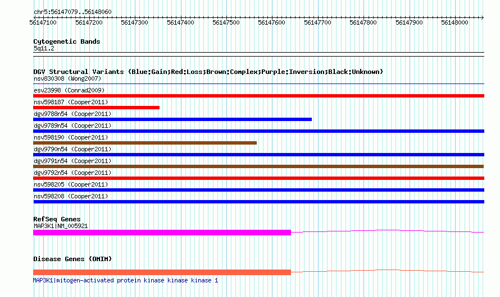Click the MAP3K1|NM_005921 RefSeq gene label
The image size is (500, 297).
(61, 226)
